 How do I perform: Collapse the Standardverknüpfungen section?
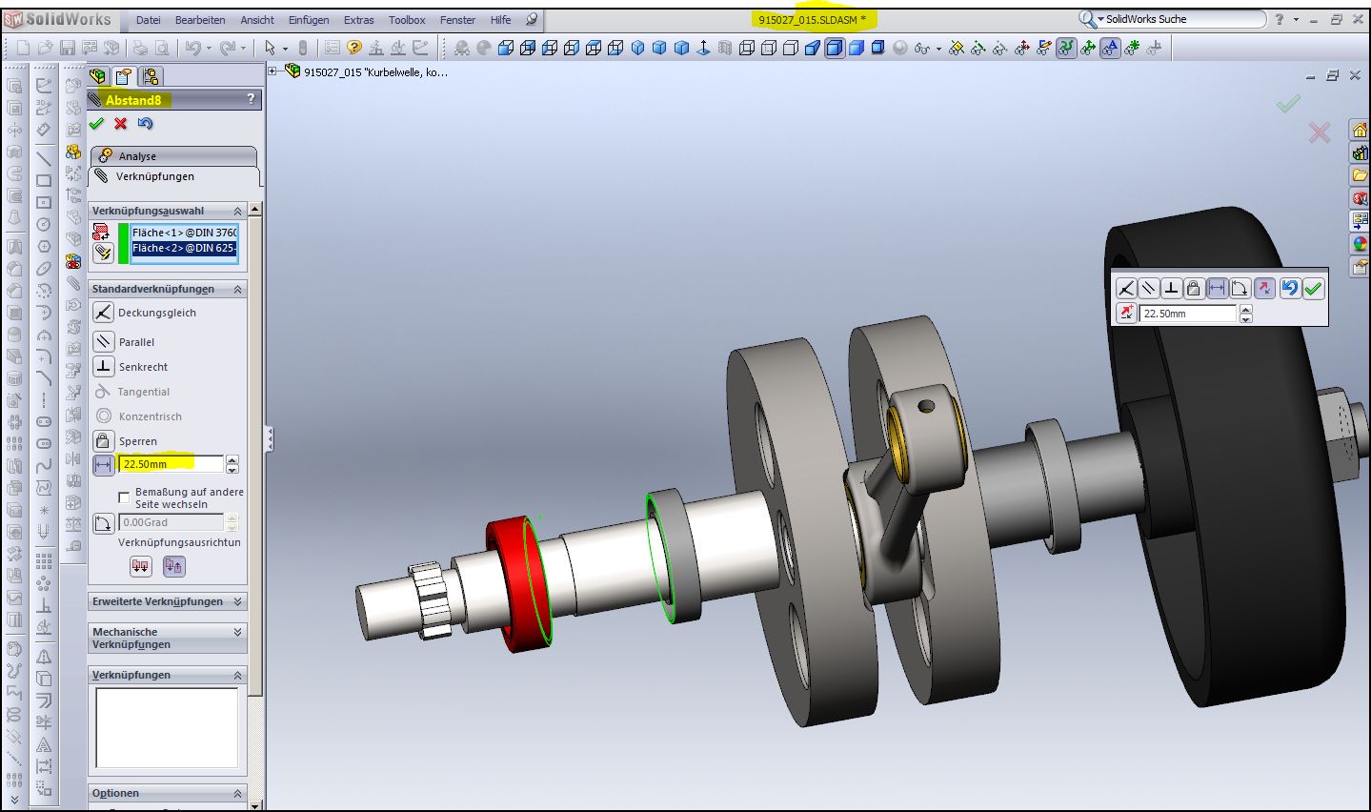(237, 289)
